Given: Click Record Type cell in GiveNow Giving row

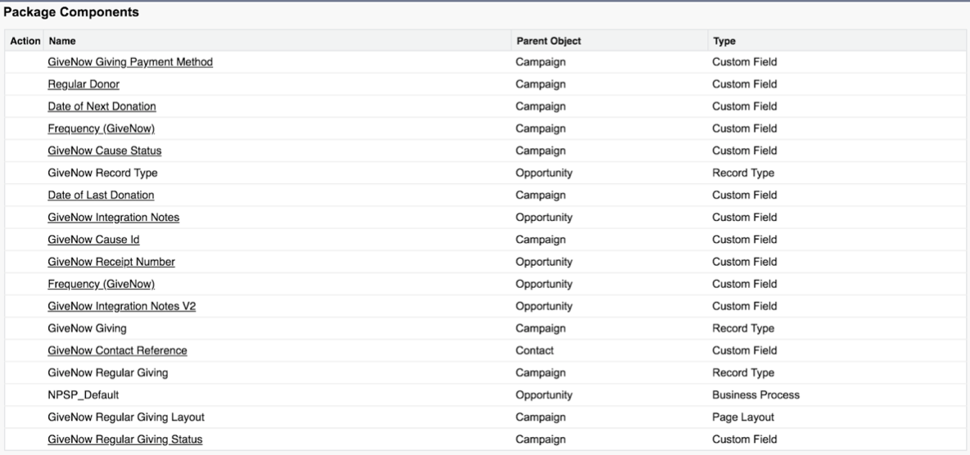Looking at the screenshot, I should click(x=743, y=328).
